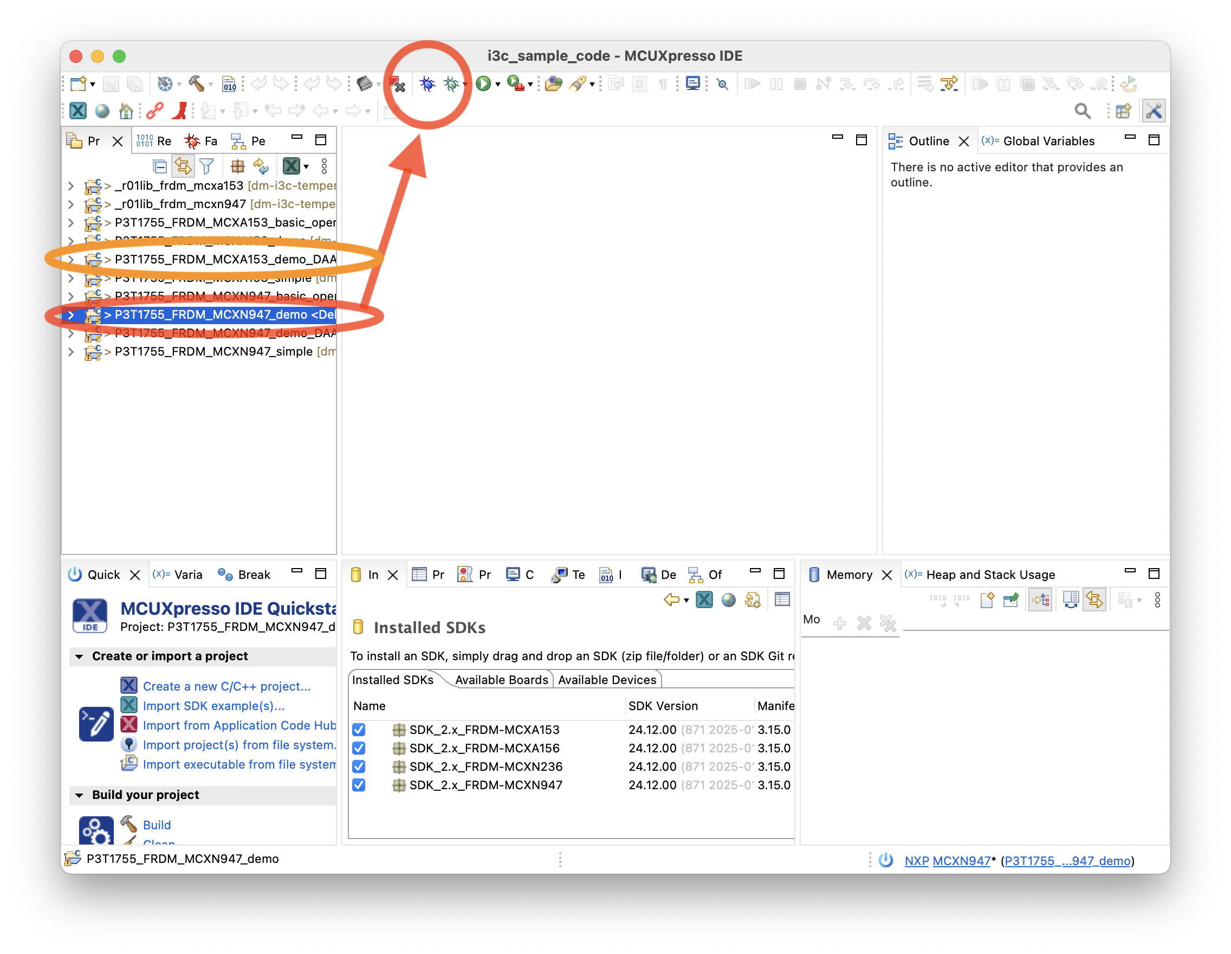Click the green Run button in toolbar
Screen dimensions: 1231x954
(x=483, y=84)
